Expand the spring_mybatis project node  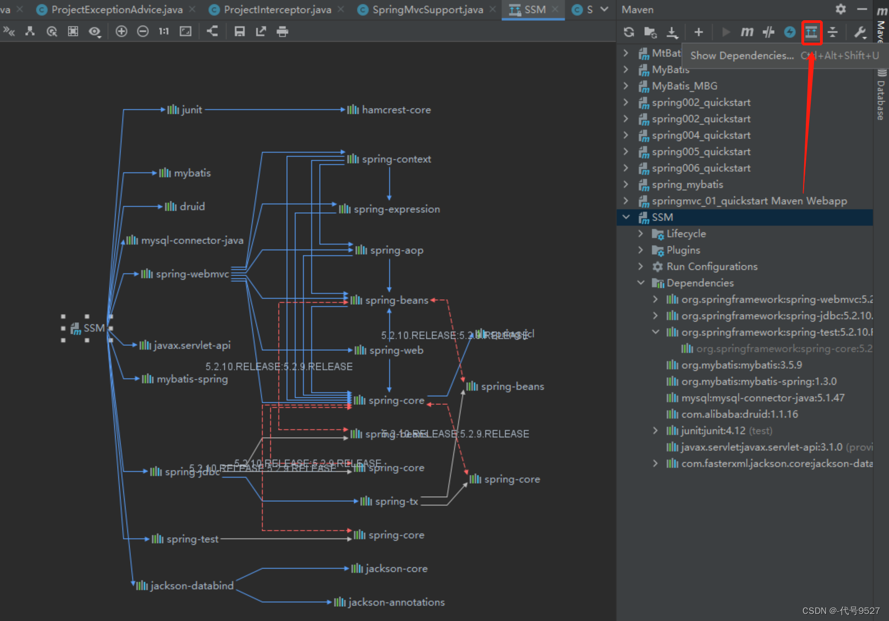[626, 184]
